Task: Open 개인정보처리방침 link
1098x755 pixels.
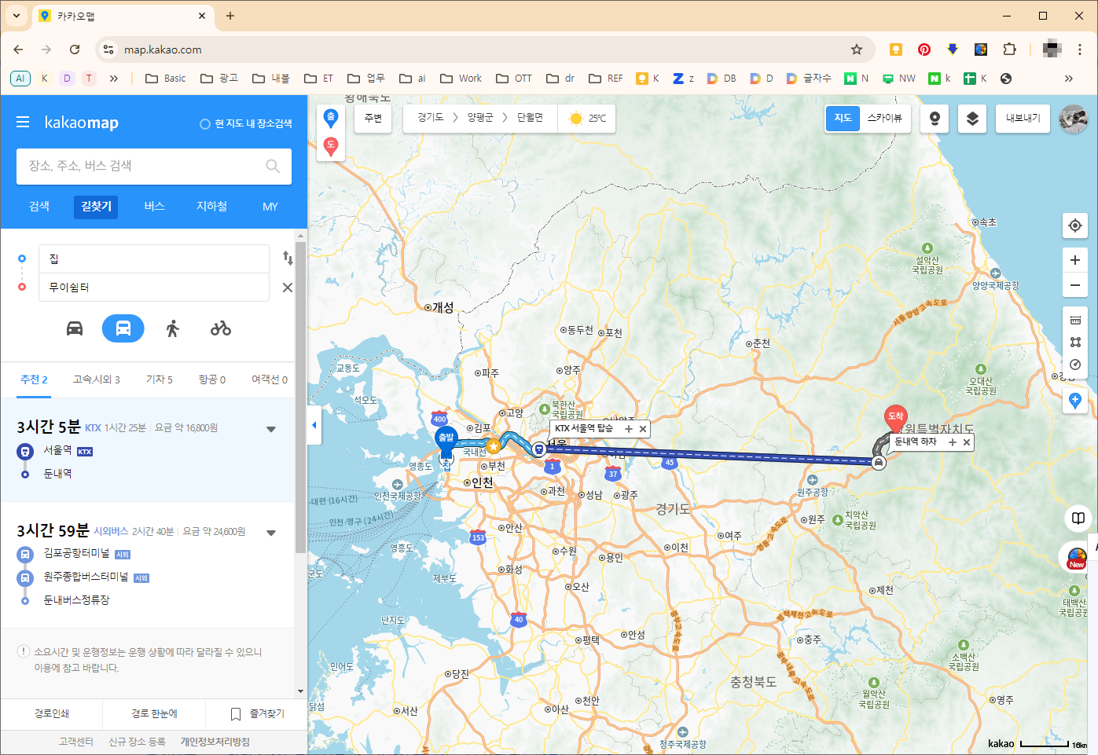Action: pos(215,742)
